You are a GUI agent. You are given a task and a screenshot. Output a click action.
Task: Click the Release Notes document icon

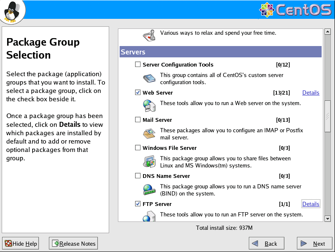55,244
